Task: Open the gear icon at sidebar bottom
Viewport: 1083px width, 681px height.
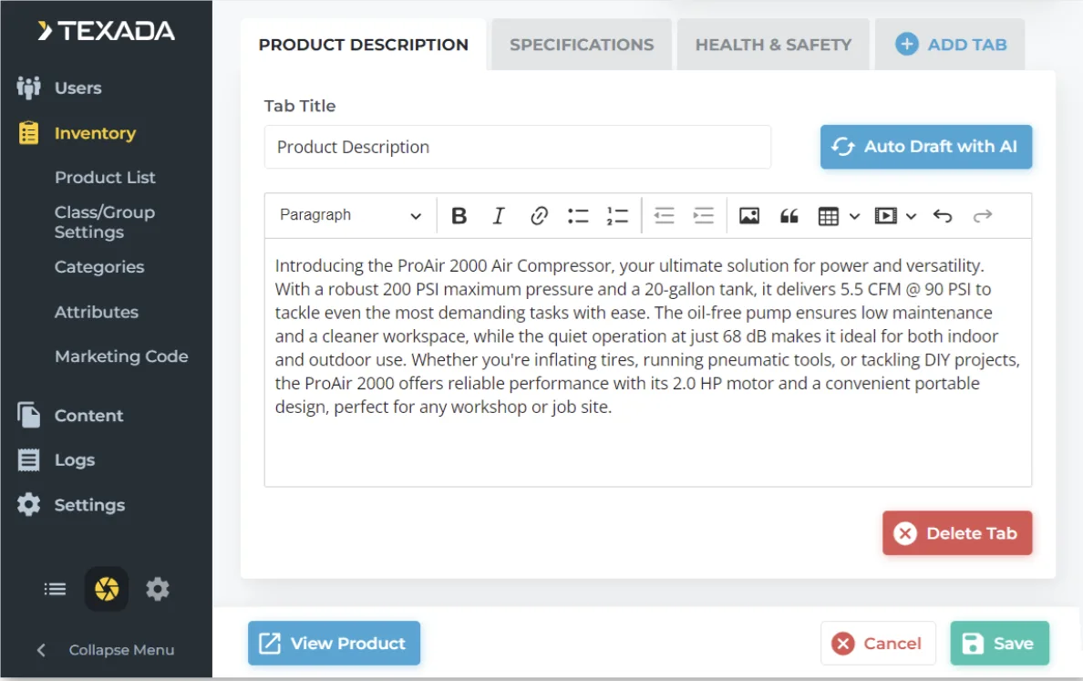Action: click(x=158, y=589)
